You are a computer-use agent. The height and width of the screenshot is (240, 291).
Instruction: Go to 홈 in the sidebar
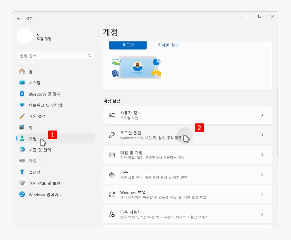55,71
